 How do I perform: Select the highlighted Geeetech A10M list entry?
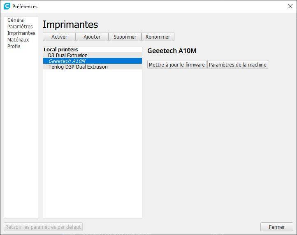(67, 61)
